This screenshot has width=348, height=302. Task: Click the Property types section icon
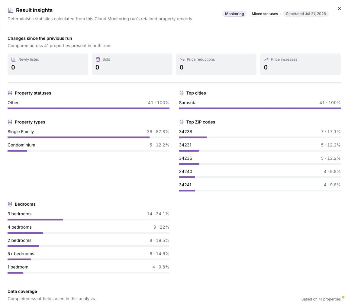10,122
